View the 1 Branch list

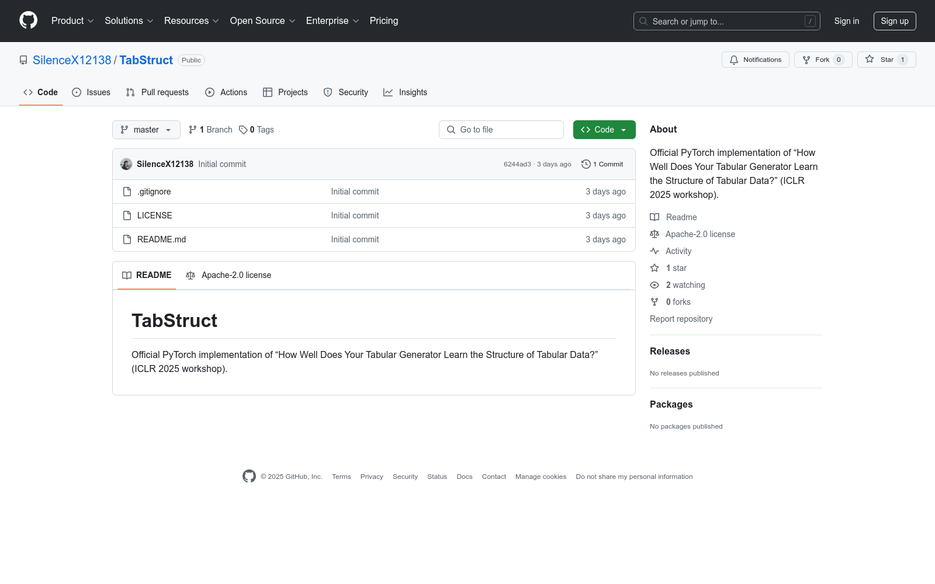[x=210, y=130]
